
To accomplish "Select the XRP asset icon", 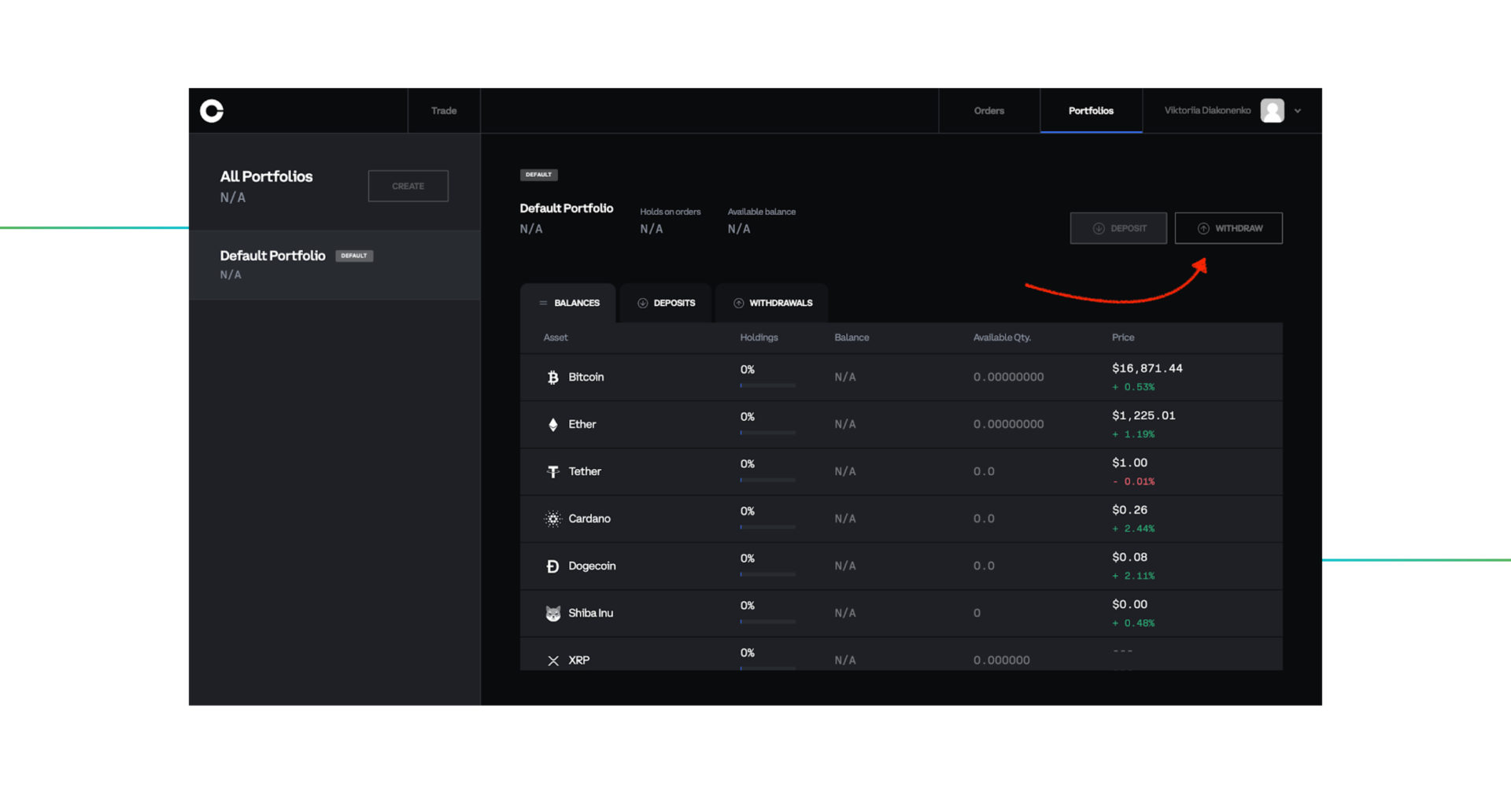I will click(x=553, y=659).
